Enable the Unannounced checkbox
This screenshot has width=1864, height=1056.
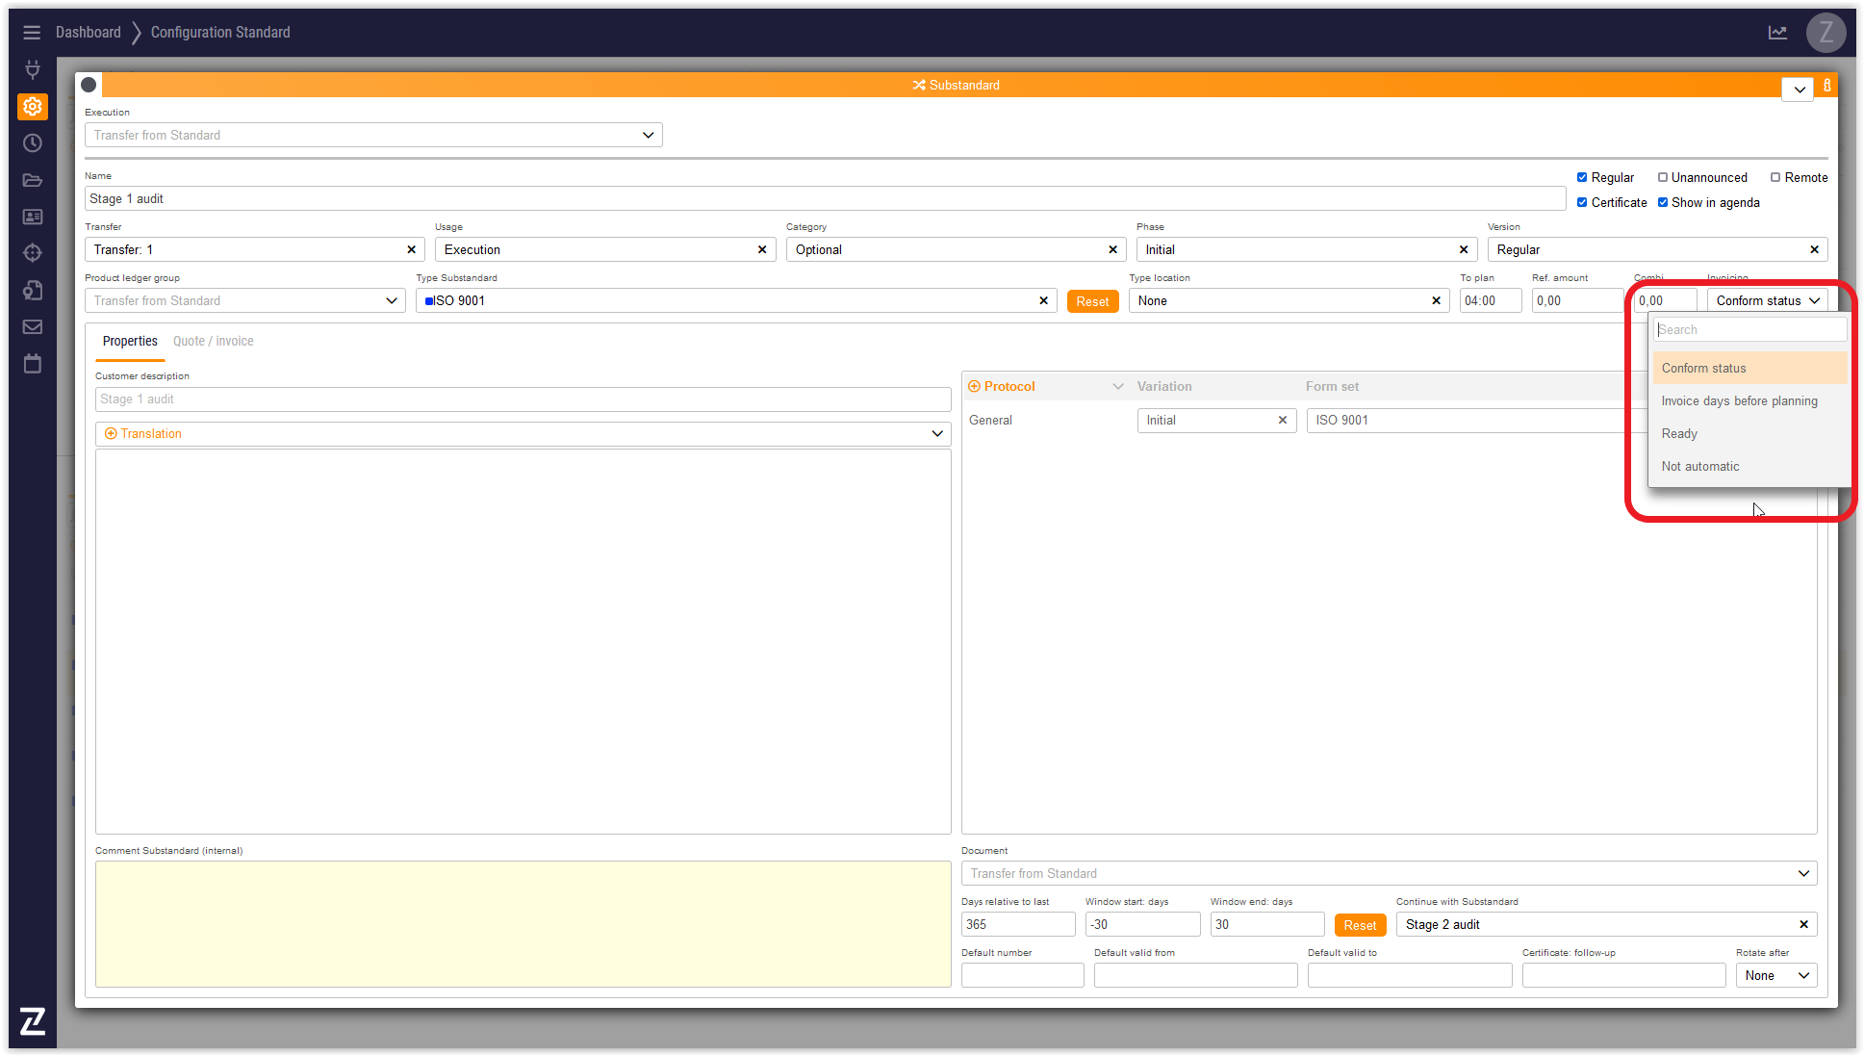[x=1662, y=177]
